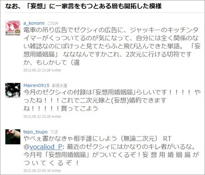
Task: Click the spaced text 妄 想 用 婚 姻 届
Action: coord(167,155)
